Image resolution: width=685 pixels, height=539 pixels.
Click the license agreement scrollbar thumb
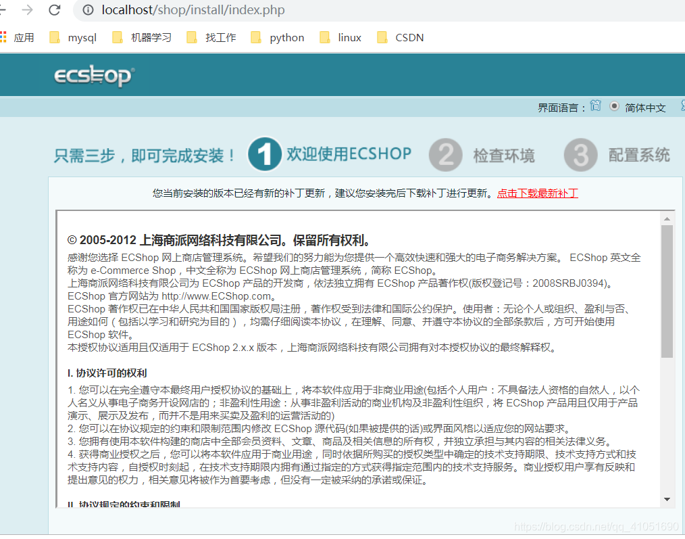pyautogui.click(x=667, y=291)
